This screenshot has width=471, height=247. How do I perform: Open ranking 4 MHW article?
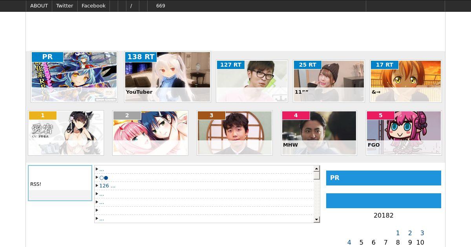coord(319,133)
